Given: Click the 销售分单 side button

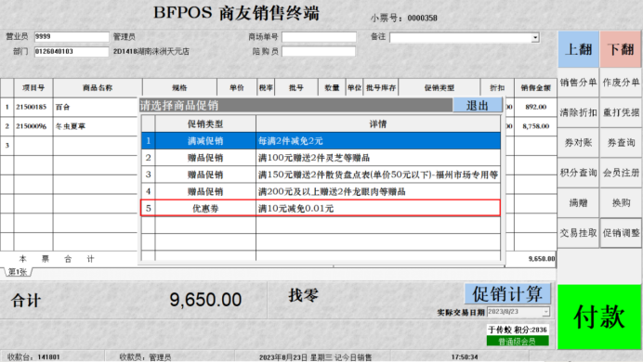Looking at the screenshot, I should (578, 83).
